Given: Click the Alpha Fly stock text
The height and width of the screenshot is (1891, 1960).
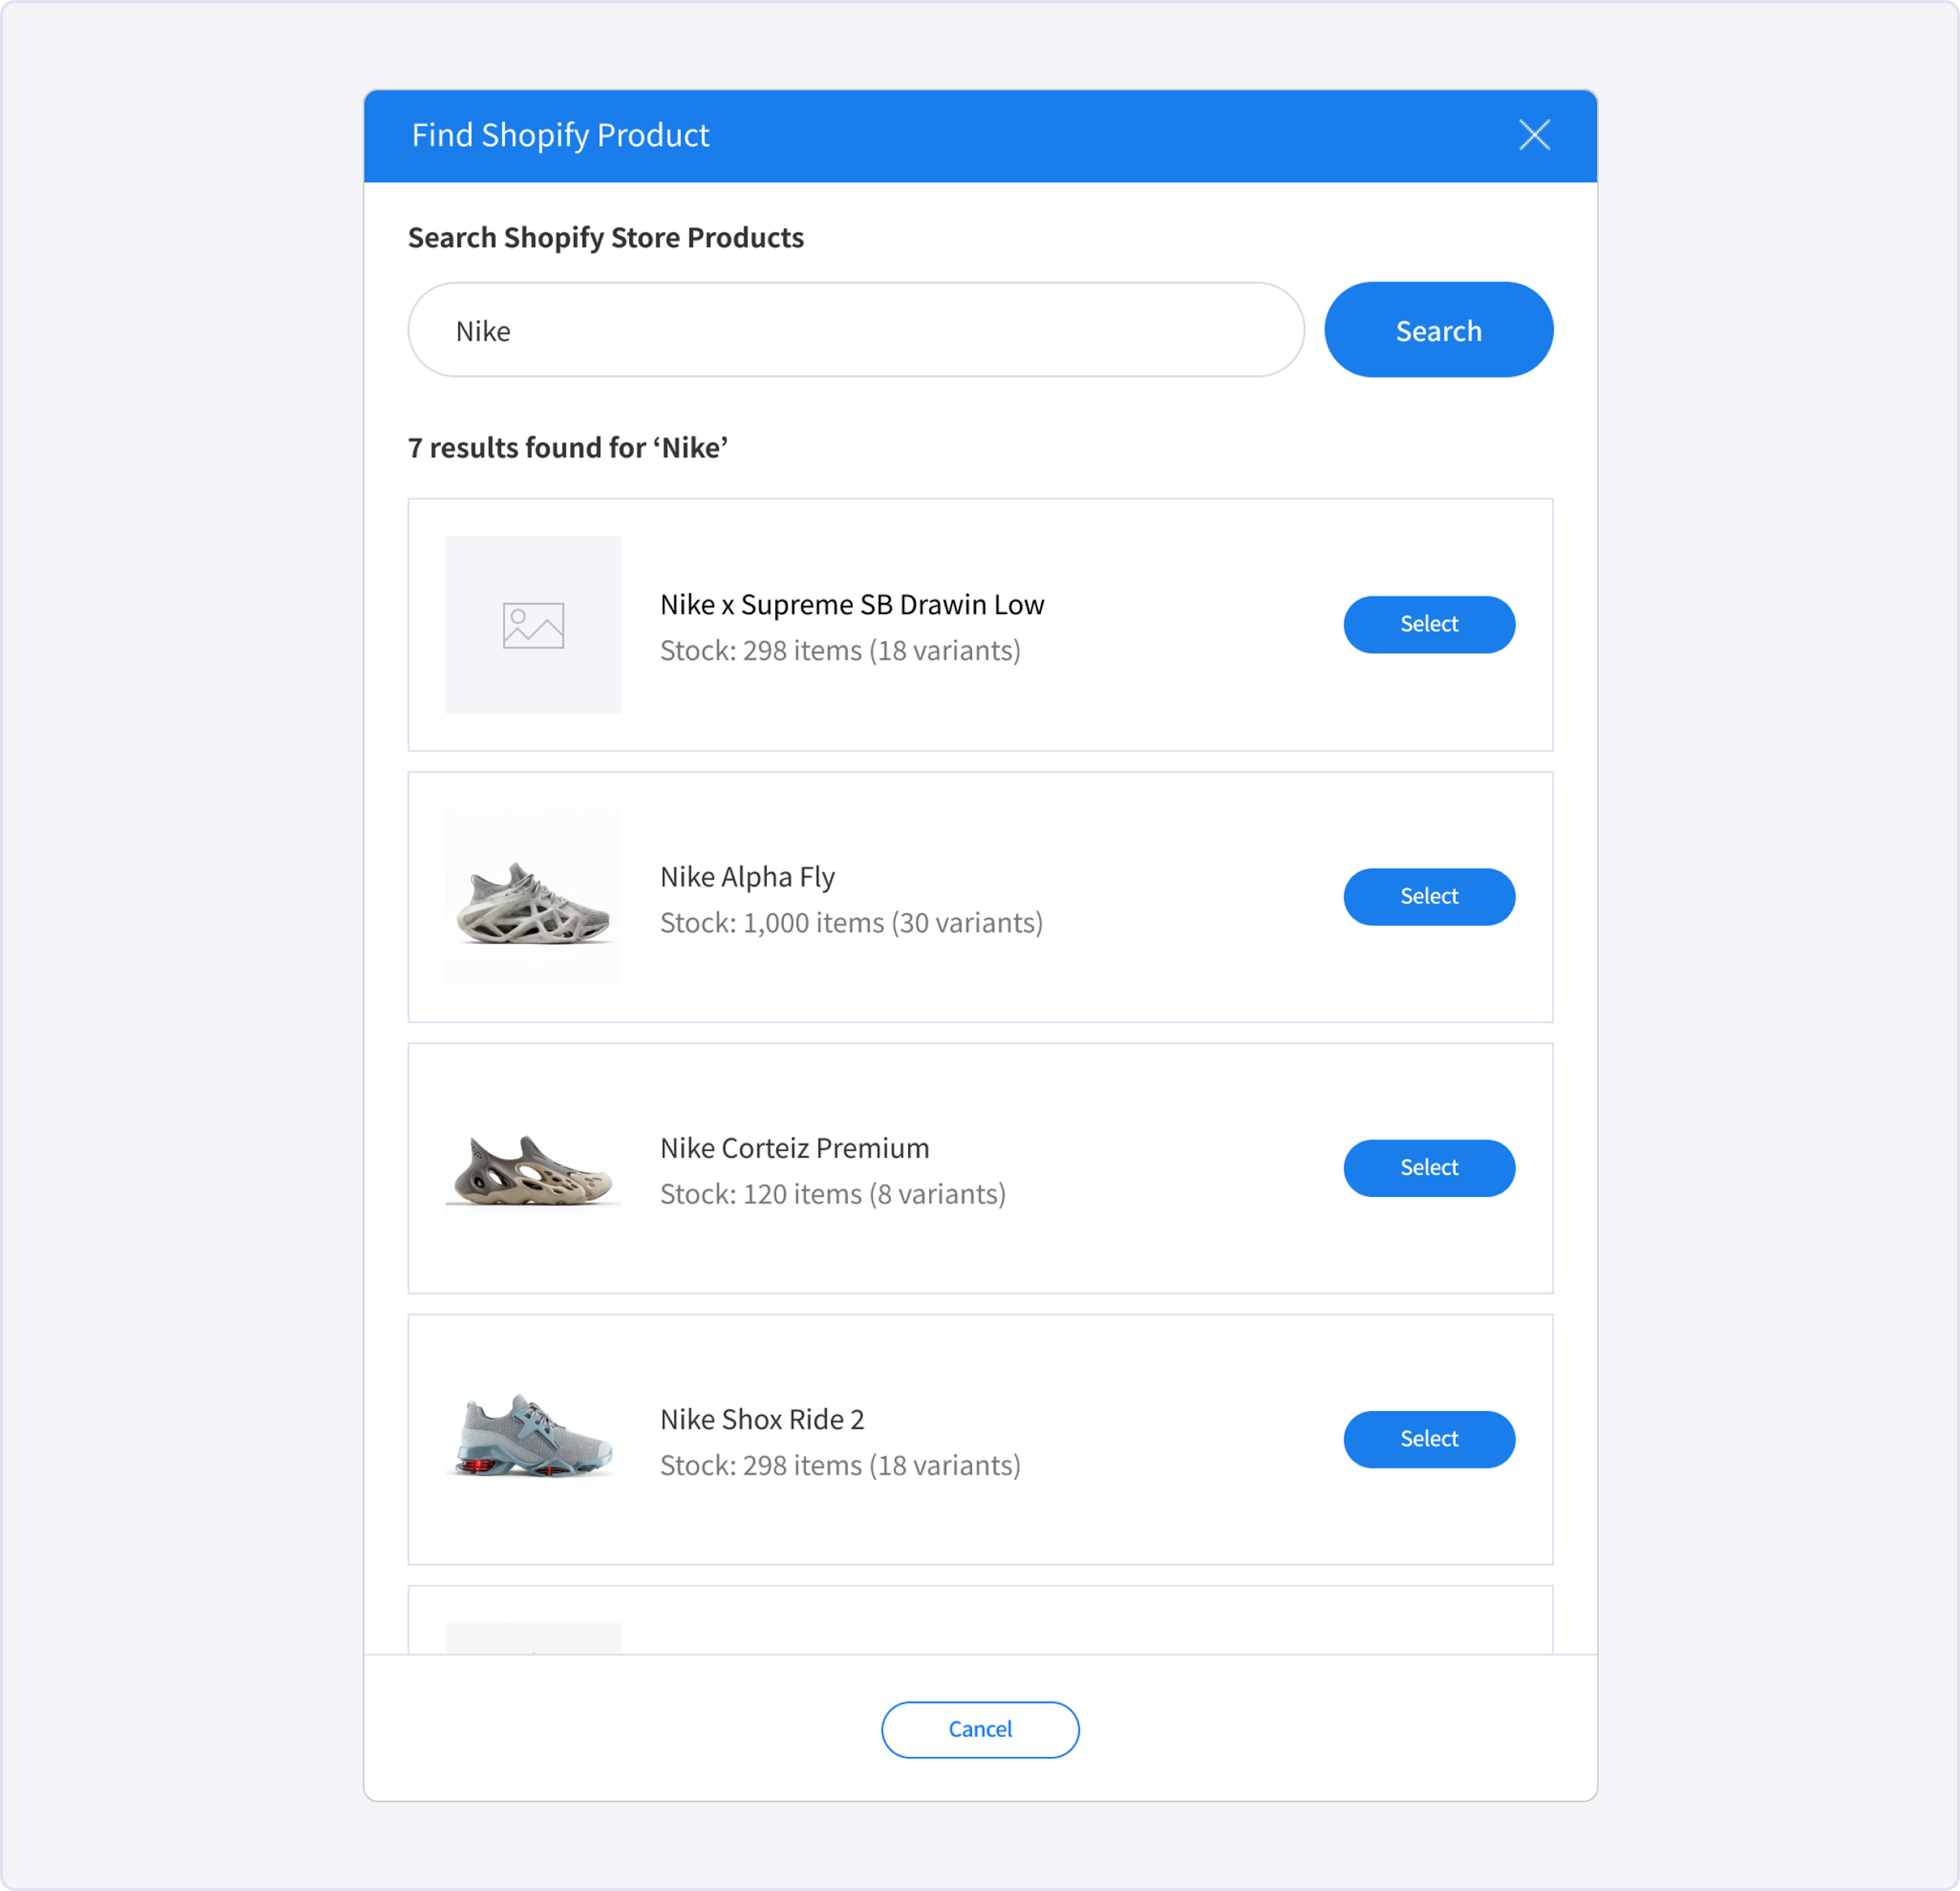Looking at the screenshot, I should click(851, 922).
